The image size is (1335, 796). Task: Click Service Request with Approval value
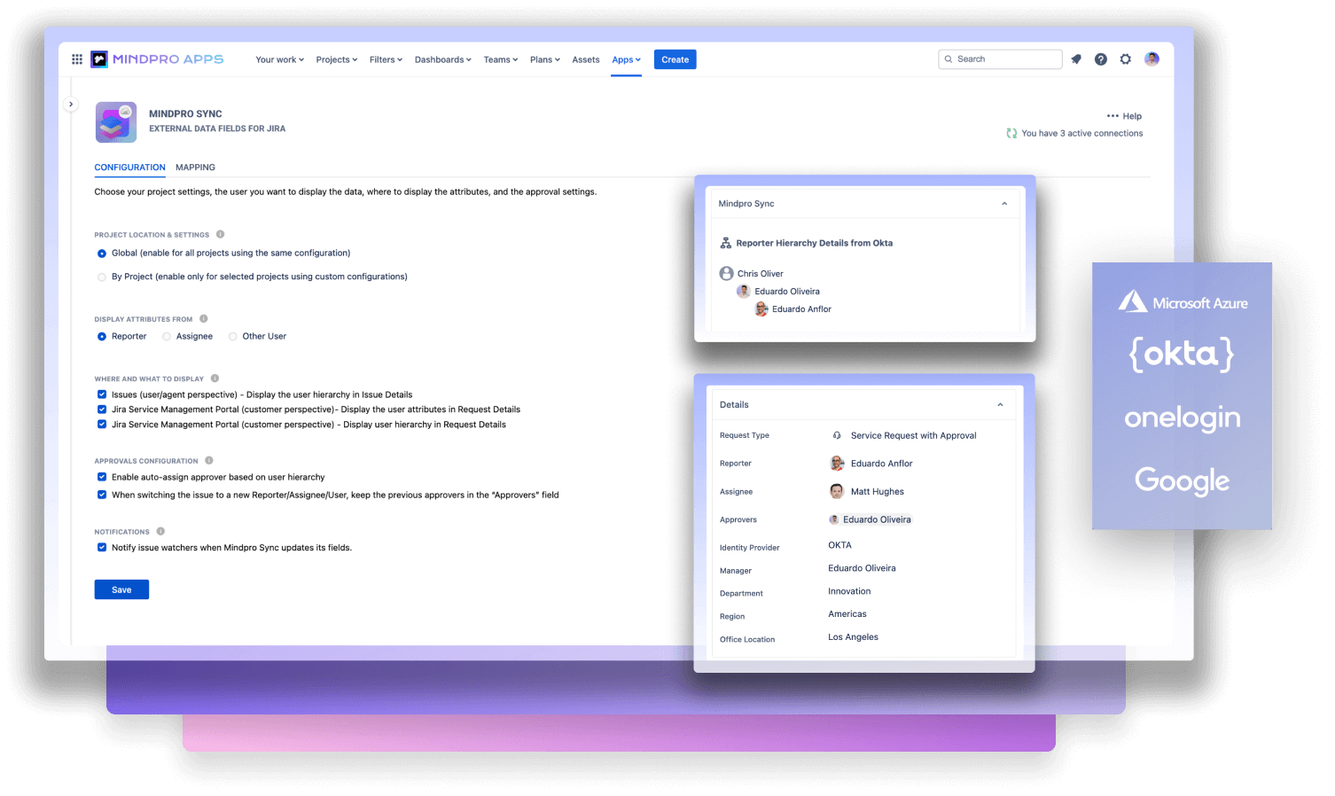tap(914, 435)
